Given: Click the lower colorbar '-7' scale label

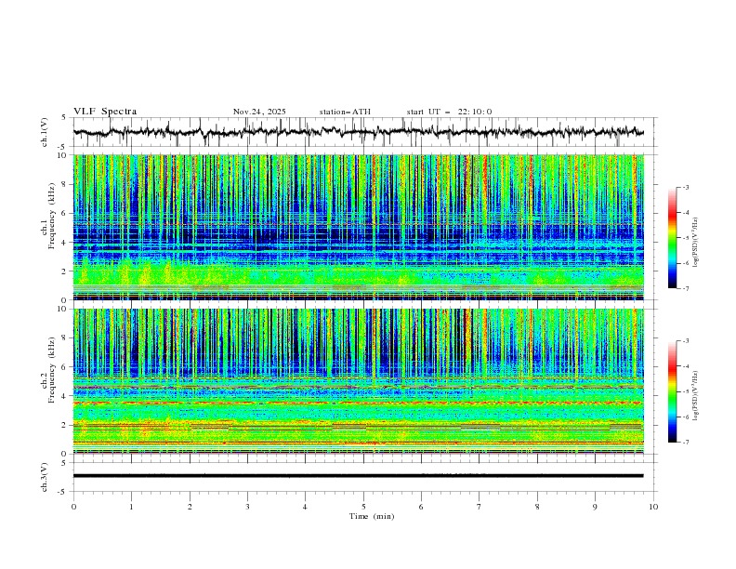Looking at the screenshot, I should click(685, 443).
